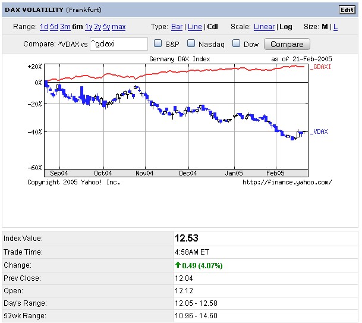Set range to 5y
This screenshot has width=362, height=323.
click(x=106, y=27)
